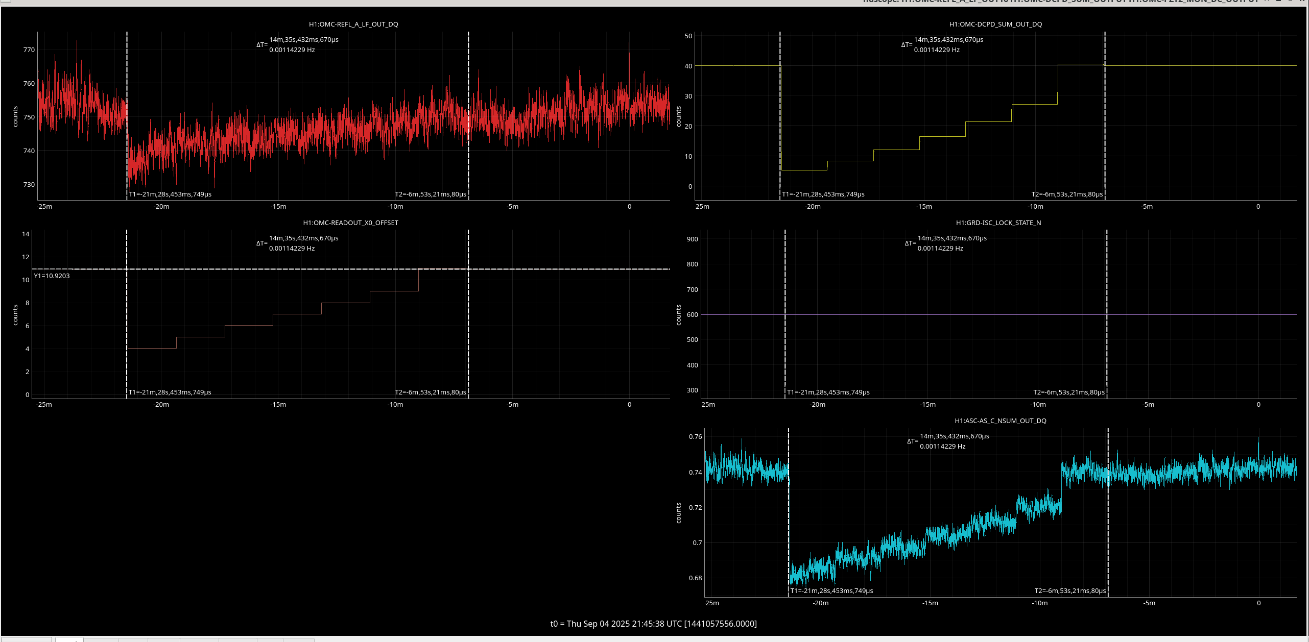Click the T1 cursor label in the DCPD_SUM plot
Screen dimensions: 1309x642
823,194
